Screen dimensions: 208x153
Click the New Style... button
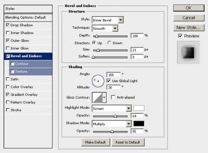188,28
